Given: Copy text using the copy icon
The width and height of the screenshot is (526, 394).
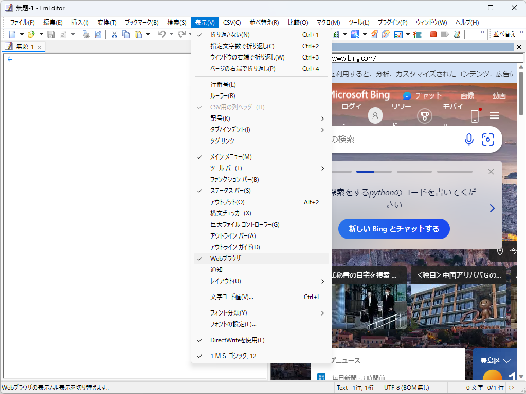Looking at the screenshot, I should 126,34.
